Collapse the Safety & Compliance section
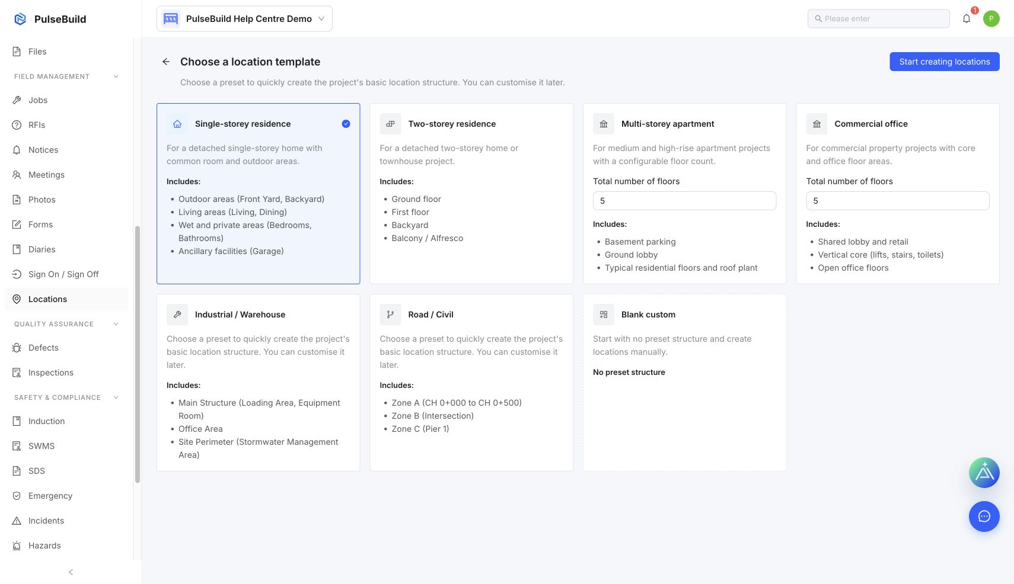The width and height of the screenshot is (1014, 584). tap(116, 397)
